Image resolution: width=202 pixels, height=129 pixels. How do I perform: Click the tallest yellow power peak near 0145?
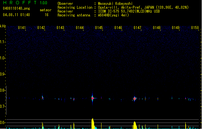tap(93, 124)
